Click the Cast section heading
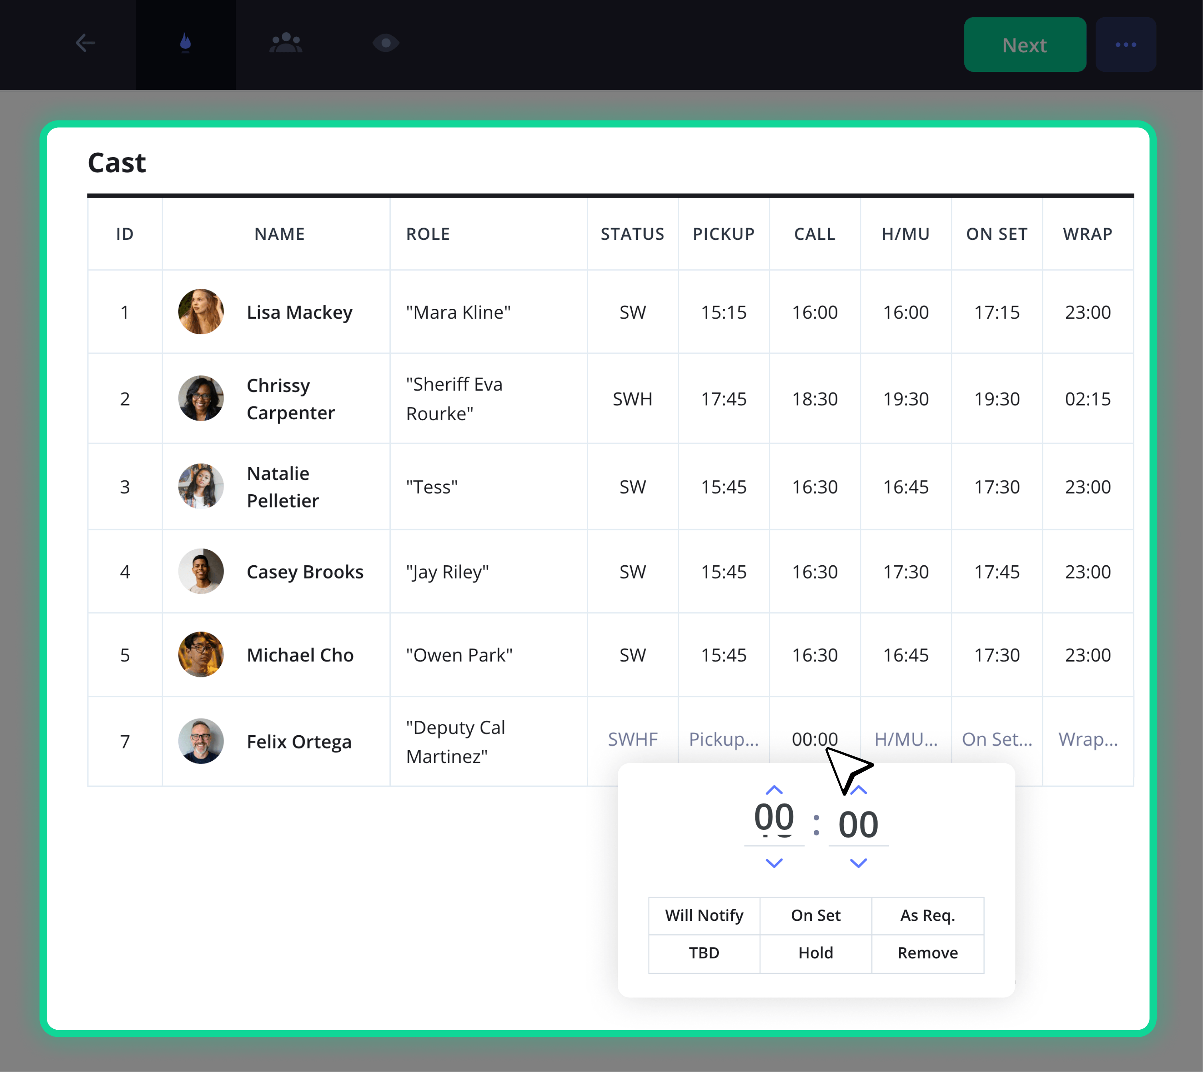Screen dimensions: 1203x1072 [x=117, y=162]
